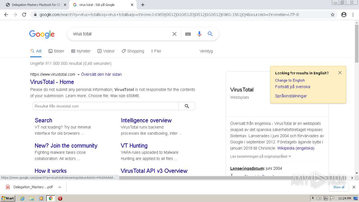The height and width of the screenshot is (202, 359).
Task: Open the red antivirus taskbar icon
Action: 60,198
